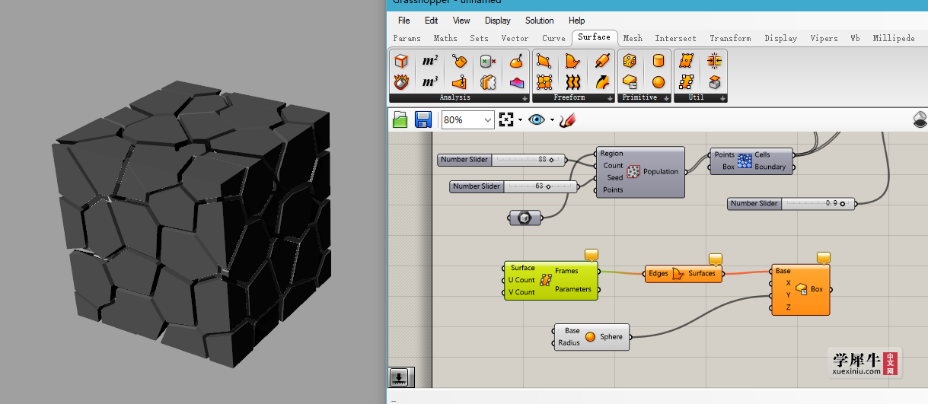The width and height of the screenshot is (928, 404).
Task: Open the Edit menu
Action: [432, 21]
